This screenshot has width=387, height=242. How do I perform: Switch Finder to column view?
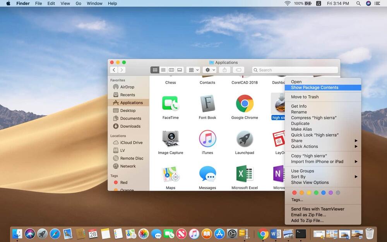pyautogui.click(x=171, y=70)
